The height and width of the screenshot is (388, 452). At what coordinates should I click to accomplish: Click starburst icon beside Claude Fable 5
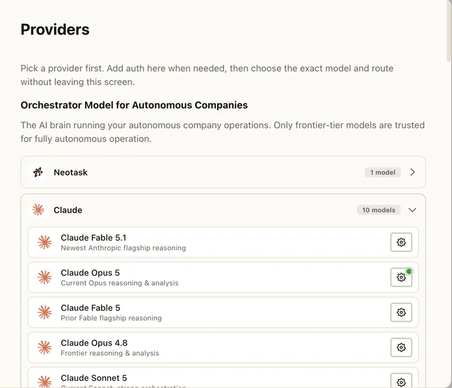44,313
